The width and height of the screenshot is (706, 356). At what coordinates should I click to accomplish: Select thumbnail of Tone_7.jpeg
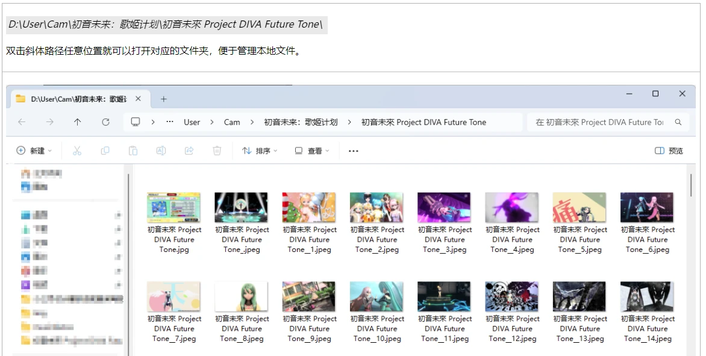(174, 296)
